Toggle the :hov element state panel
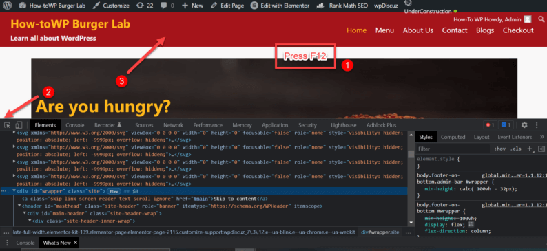Viewport: 547px width, 251px height. [500, 149]
